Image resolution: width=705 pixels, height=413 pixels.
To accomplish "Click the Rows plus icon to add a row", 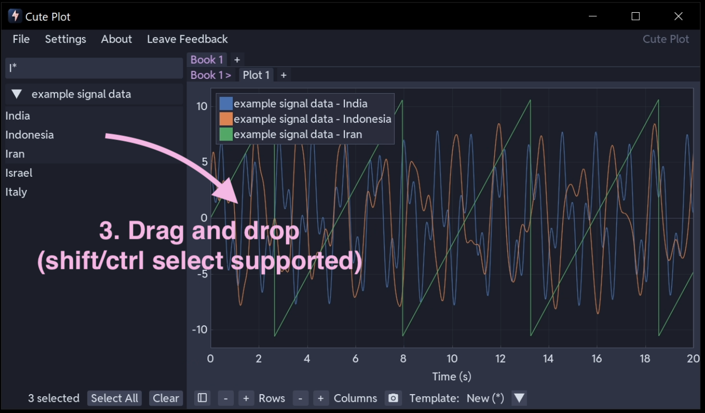I will [246, 398].
